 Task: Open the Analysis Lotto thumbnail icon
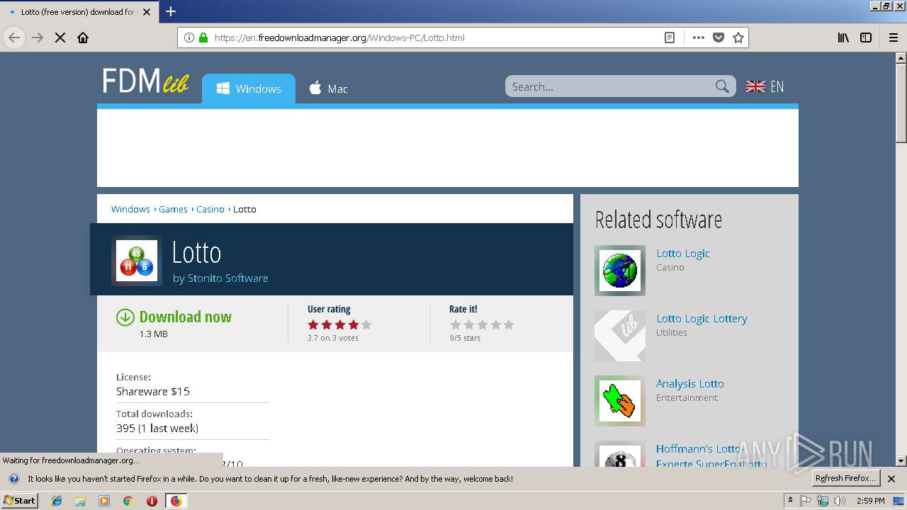tap(620, 401)
